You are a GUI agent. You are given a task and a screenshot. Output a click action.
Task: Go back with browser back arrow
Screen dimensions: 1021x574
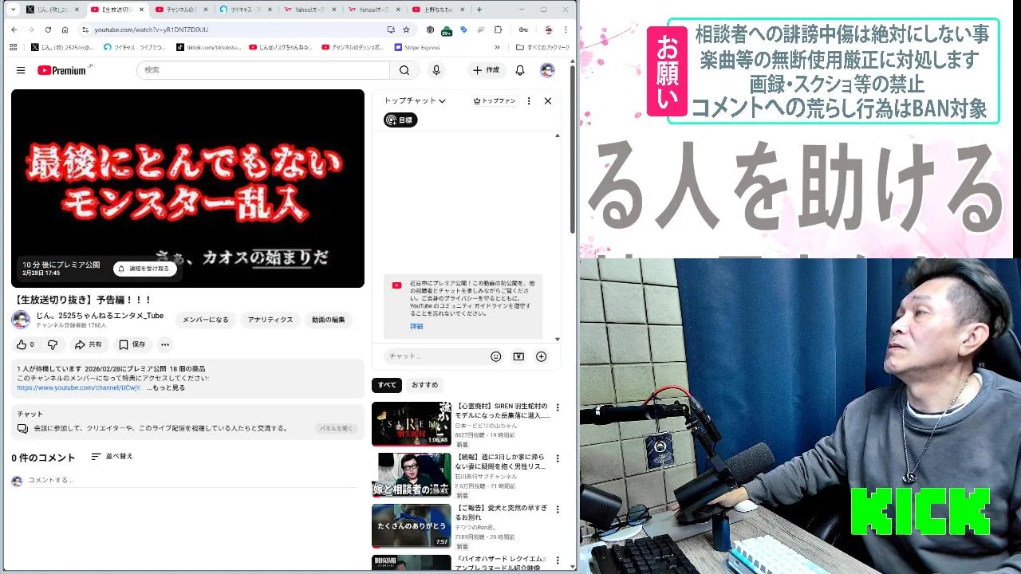[x=14, y=29]
